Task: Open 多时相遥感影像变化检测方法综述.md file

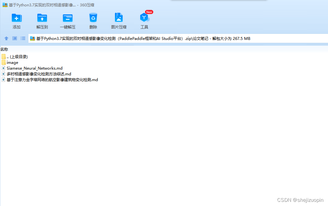Action: [x=39, y=74]
